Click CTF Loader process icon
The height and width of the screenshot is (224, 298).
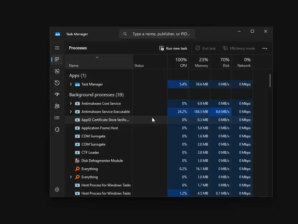pyautogui.click(x=77, y=152)
